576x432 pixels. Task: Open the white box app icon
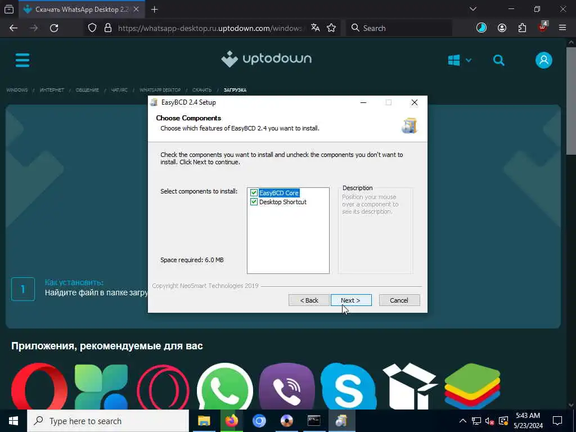click(410, 386)
